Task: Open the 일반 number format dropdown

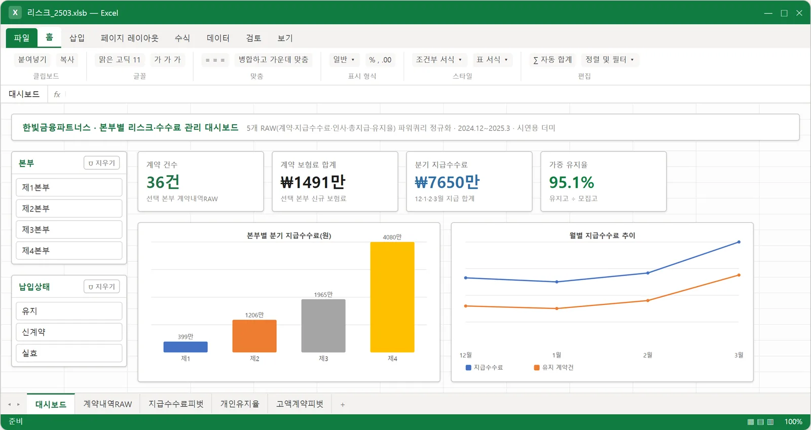Action: [344, 60]
